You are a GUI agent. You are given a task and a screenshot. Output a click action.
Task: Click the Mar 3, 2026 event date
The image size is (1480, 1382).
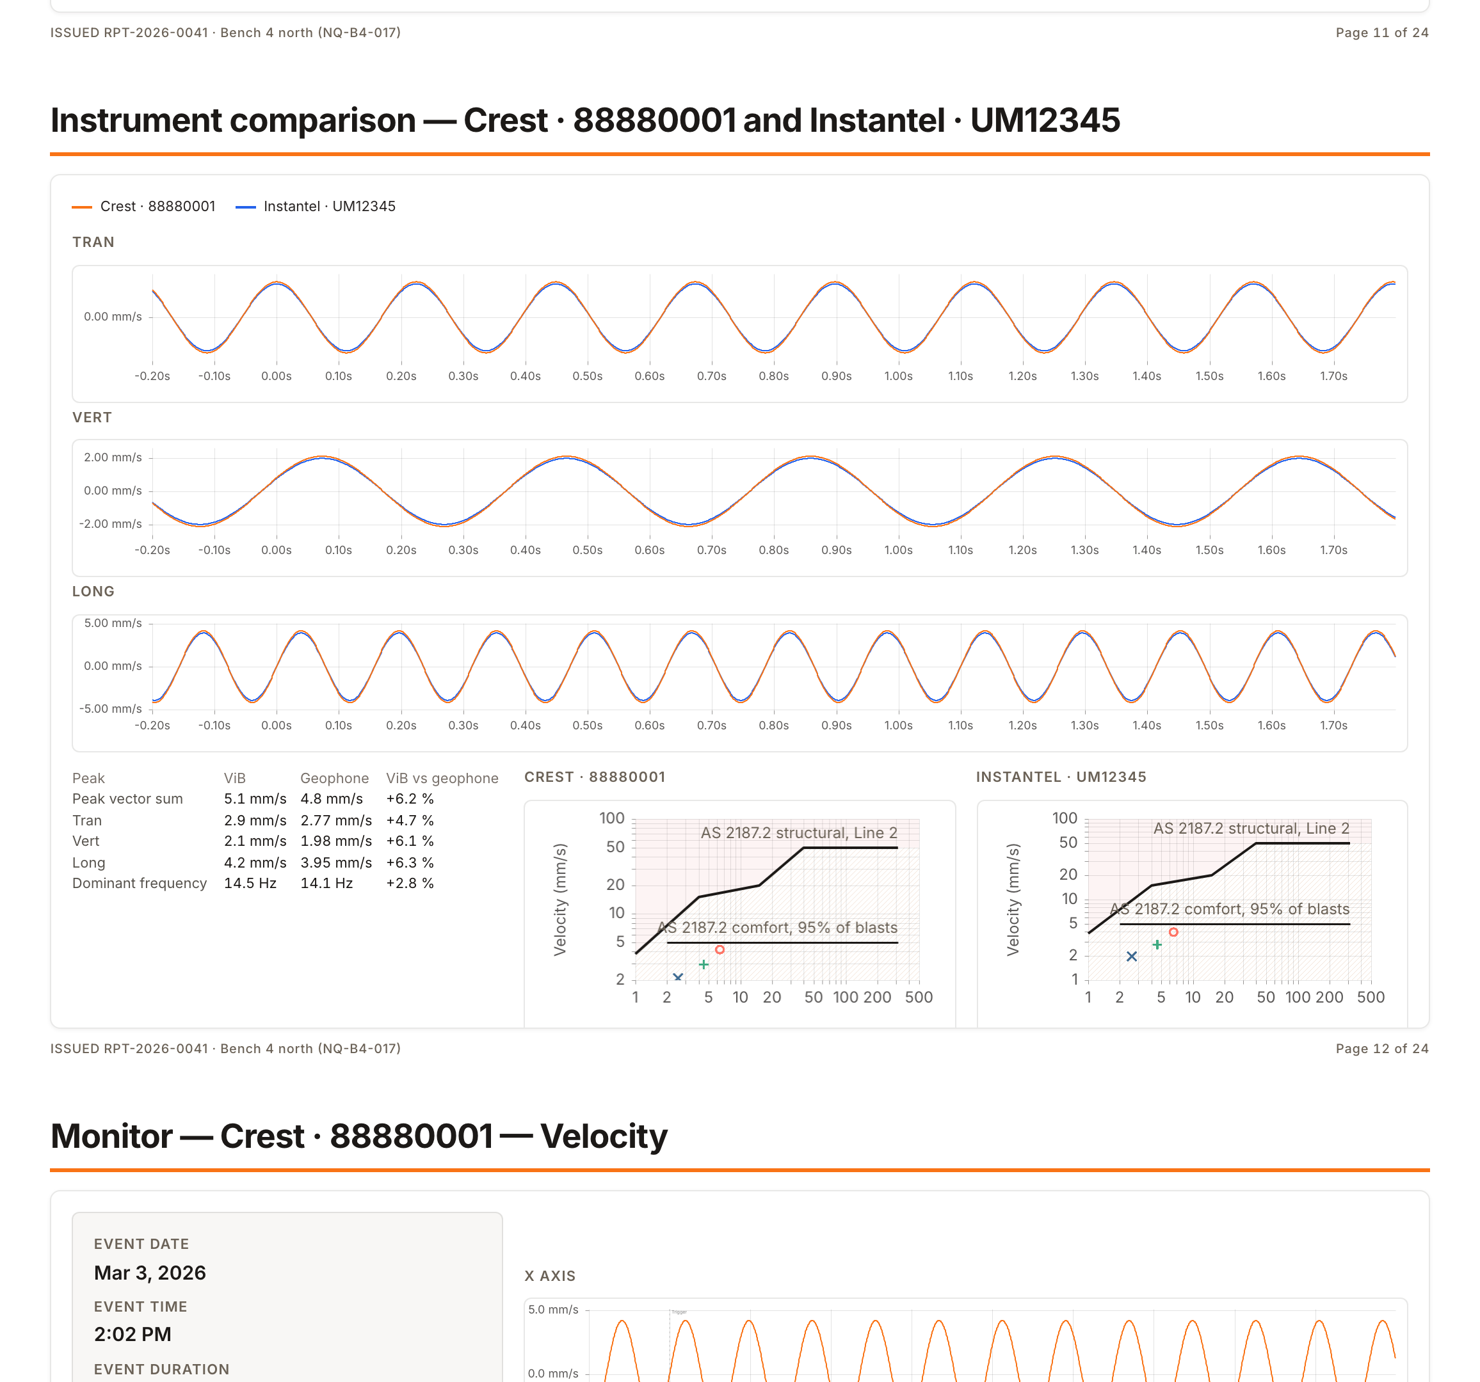150,1273
